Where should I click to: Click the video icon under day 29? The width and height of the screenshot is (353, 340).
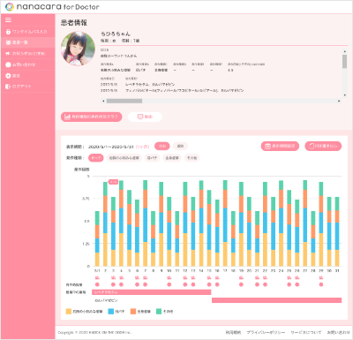(x=321, y=277)
